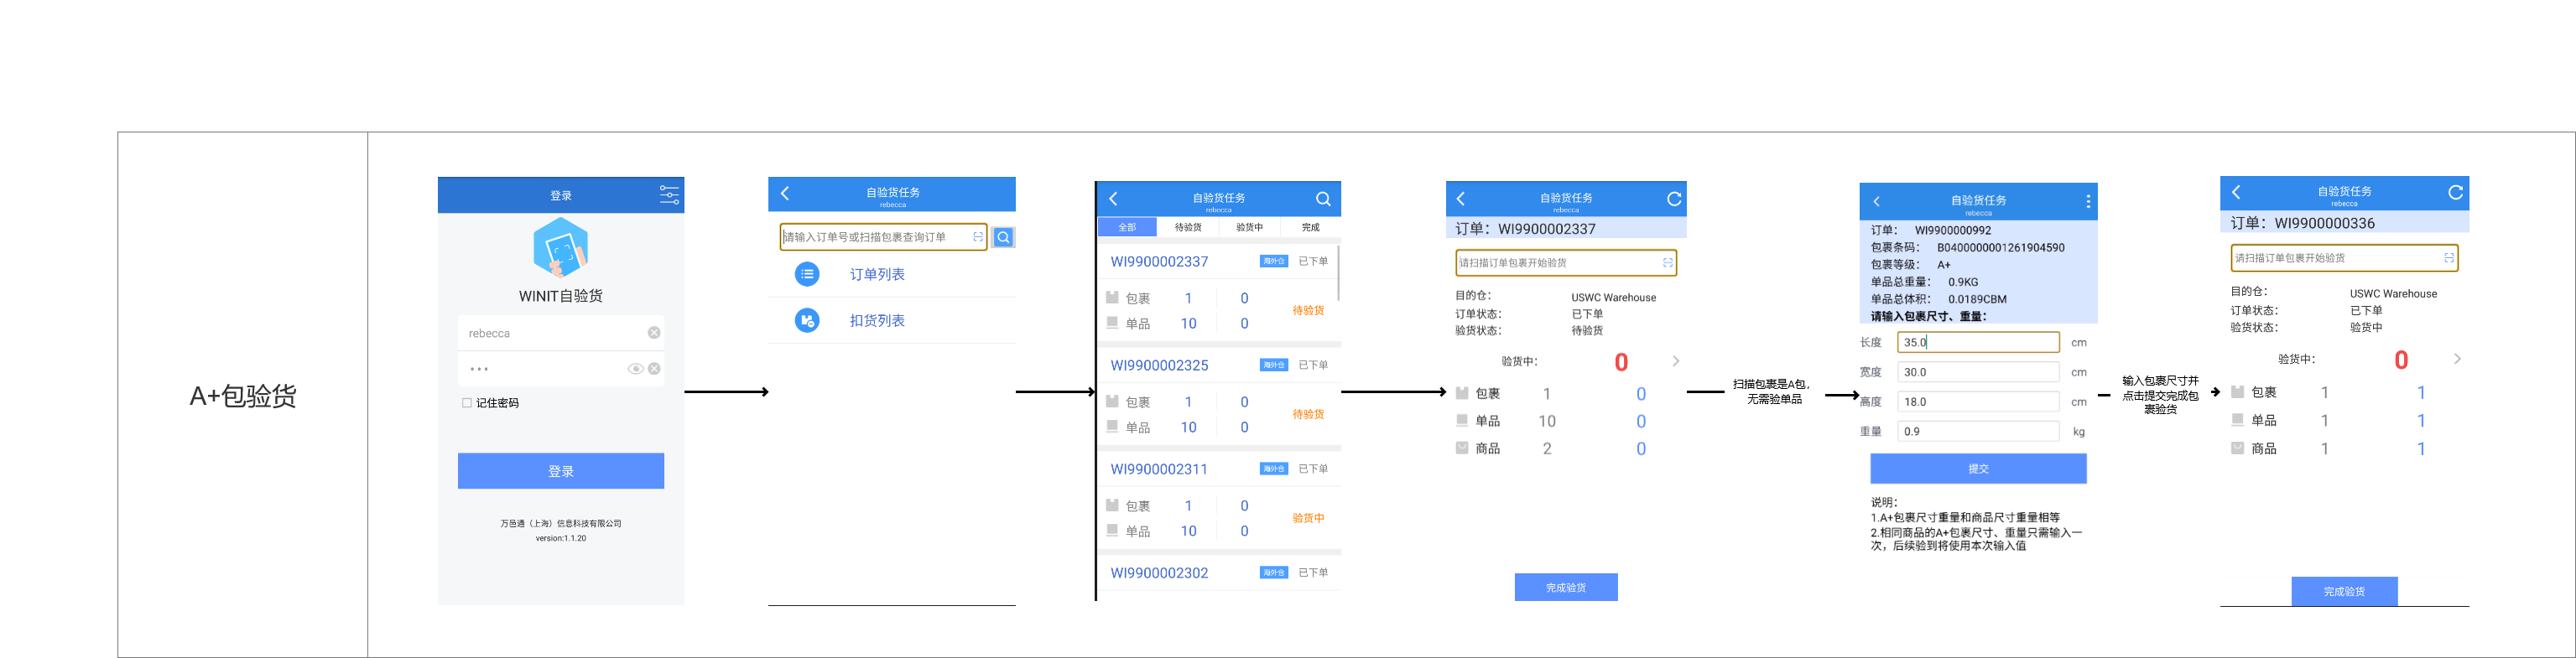
Task: Click 商品 row icon on order WI9900000336 screen
Action: point(2238,448)
